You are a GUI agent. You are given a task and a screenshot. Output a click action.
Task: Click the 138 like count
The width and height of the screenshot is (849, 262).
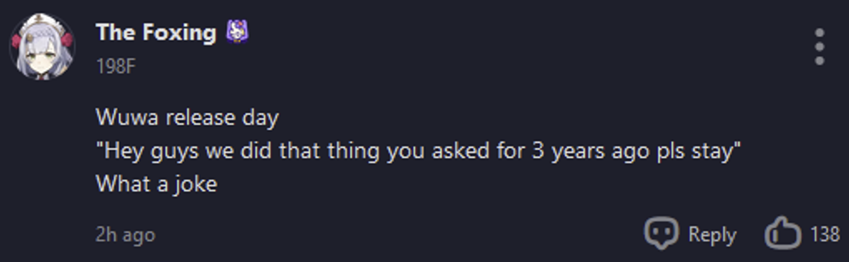824,235
